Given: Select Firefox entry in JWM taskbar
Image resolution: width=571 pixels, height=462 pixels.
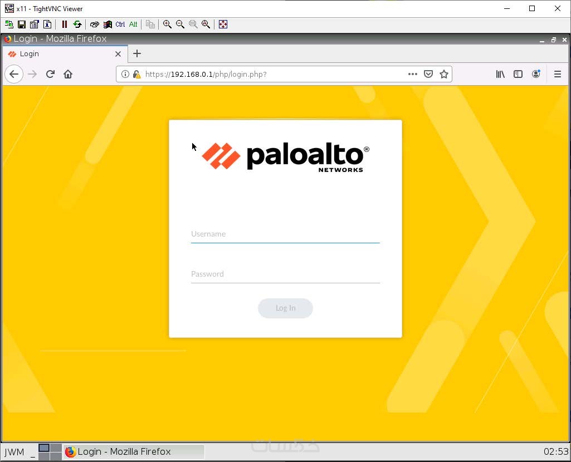Looking at the screenshot, I should click(134, 452).
